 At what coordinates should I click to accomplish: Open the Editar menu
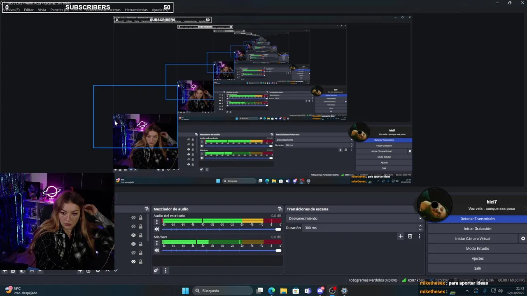[x=29, y=9]
